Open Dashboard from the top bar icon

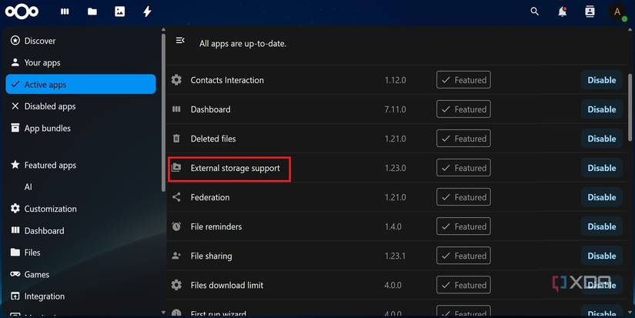(65, 12)
